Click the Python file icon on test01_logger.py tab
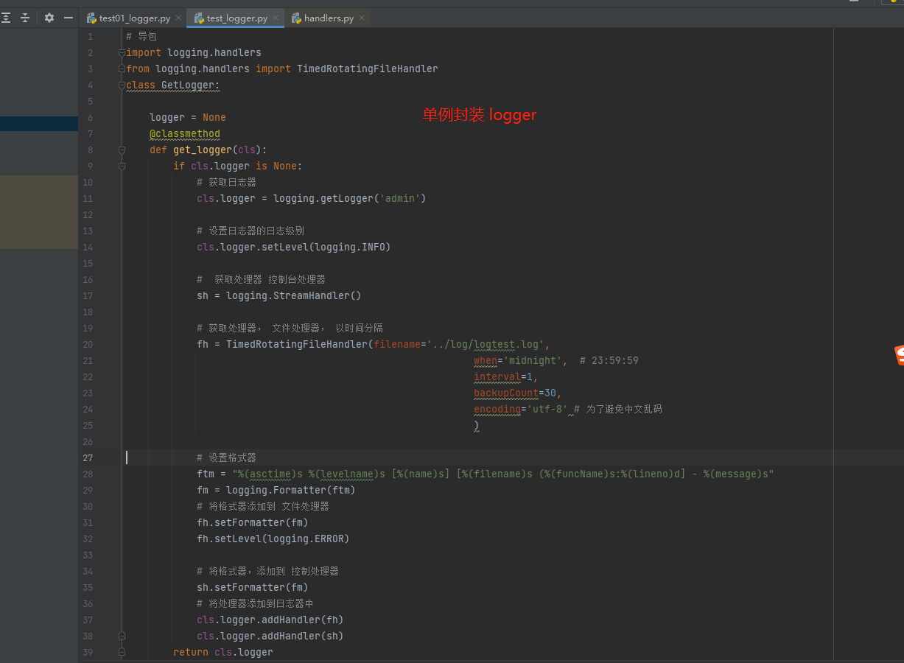This screenshot has width=904, height=663. pyautogui.click(x=91, y=18)
